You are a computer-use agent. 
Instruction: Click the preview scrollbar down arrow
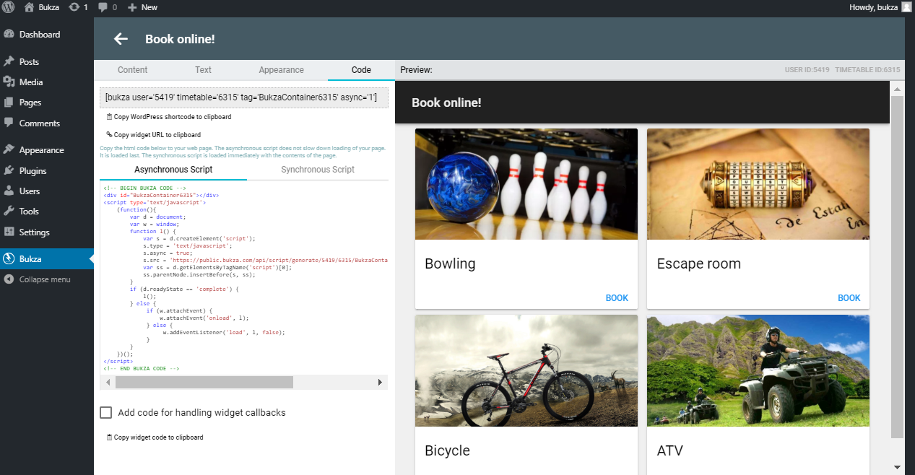897,467
